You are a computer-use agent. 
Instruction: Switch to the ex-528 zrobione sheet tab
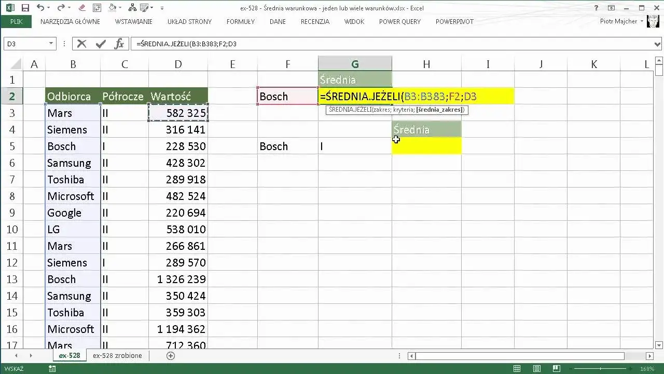(117, 356)
